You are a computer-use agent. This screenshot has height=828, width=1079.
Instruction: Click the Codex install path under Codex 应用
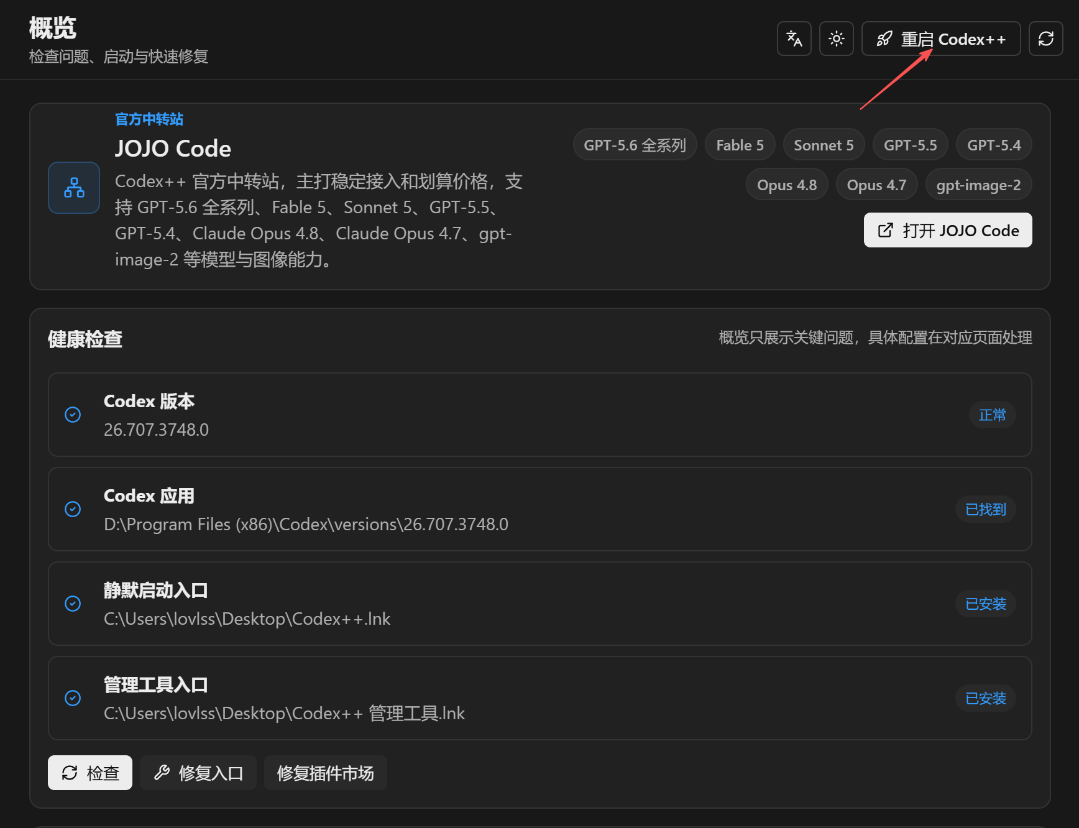[306, 524]
